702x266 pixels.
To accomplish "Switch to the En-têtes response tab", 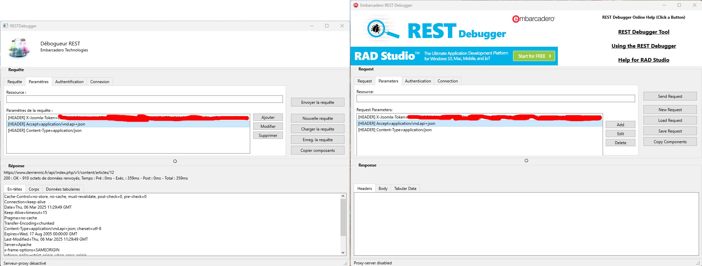I will pyautogui.click(x=15, y=189).
